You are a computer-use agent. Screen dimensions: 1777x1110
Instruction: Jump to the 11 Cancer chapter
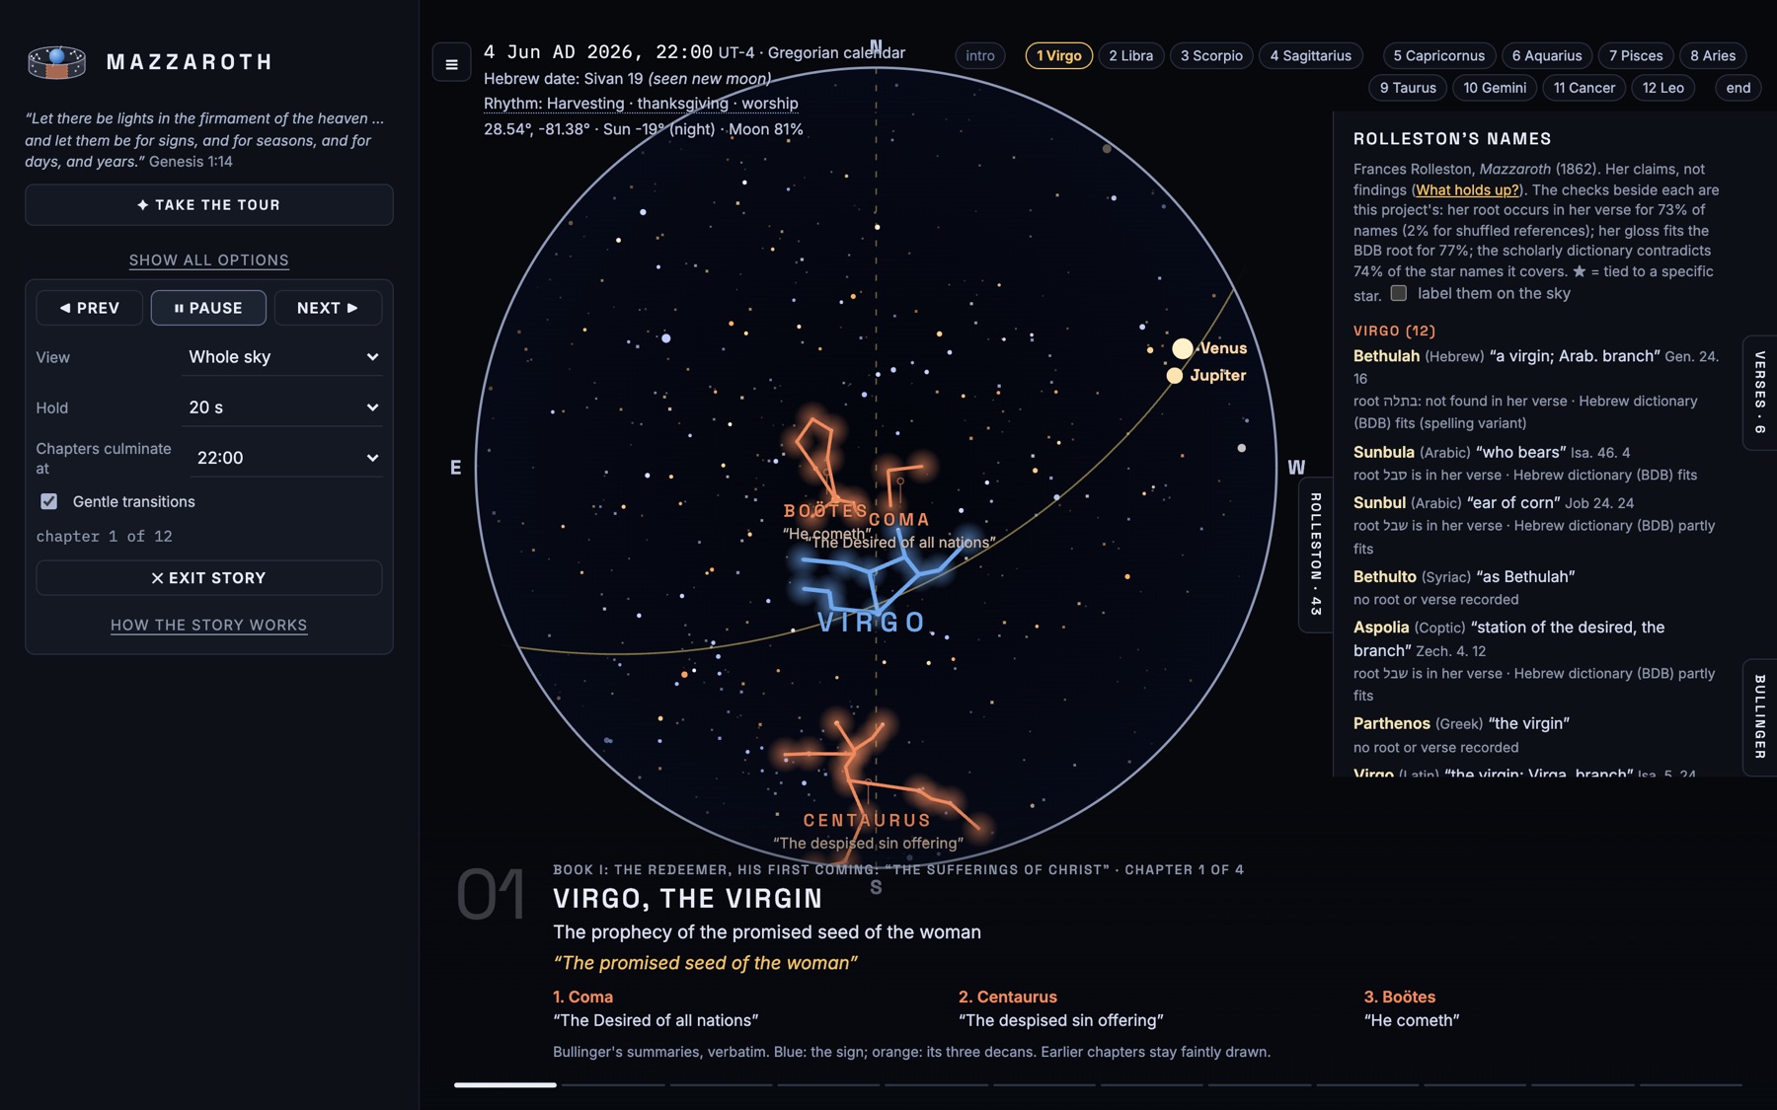[x=1584, y=88]
